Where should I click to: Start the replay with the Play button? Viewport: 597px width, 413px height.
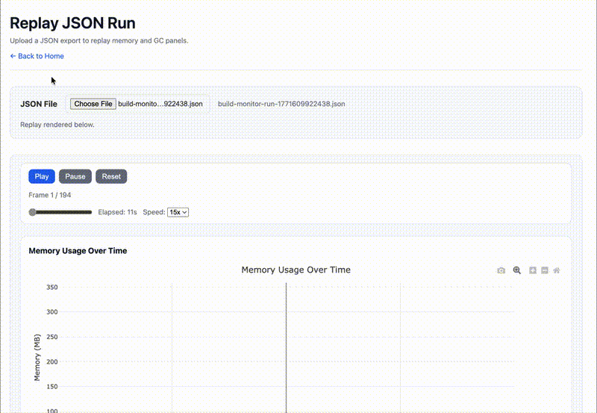42,176
